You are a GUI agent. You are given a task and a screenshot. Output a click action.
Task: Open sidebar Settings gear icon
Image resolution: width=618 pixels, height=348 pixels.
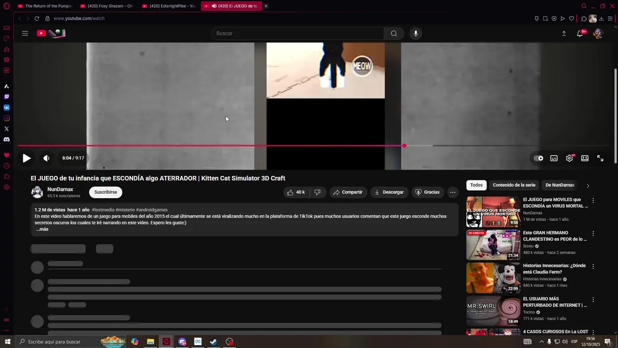(x=6, y=187)
